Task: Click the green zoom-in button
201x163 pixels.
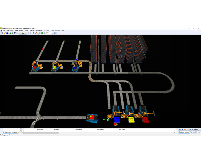Action: pos(42,33)
